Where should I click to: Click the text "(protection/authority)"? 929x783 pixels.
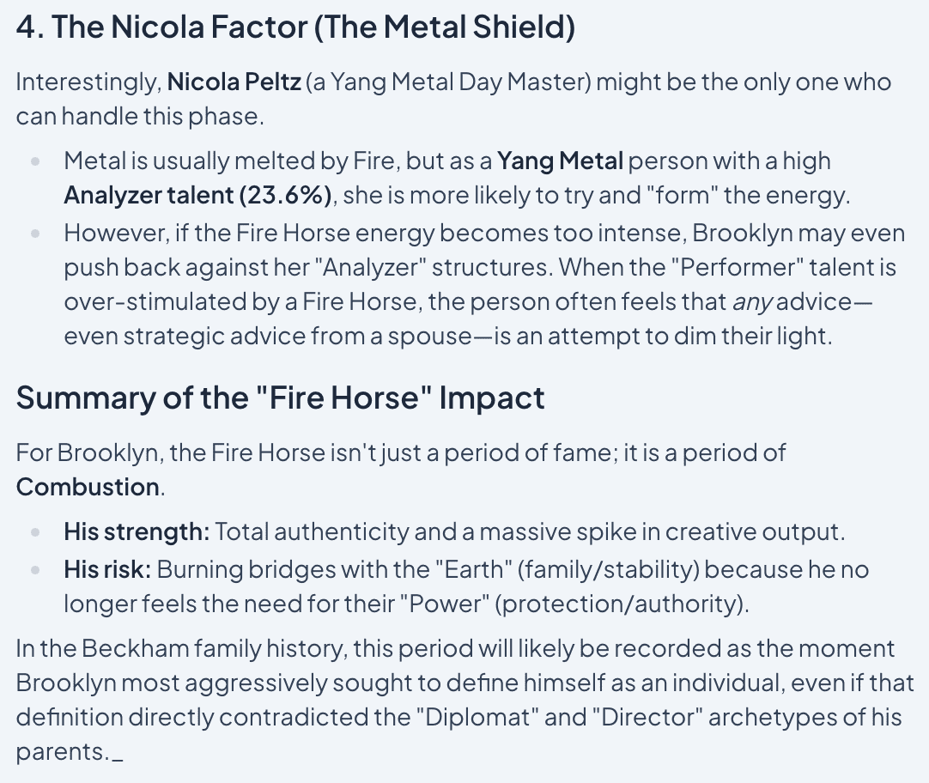(622, 604)
